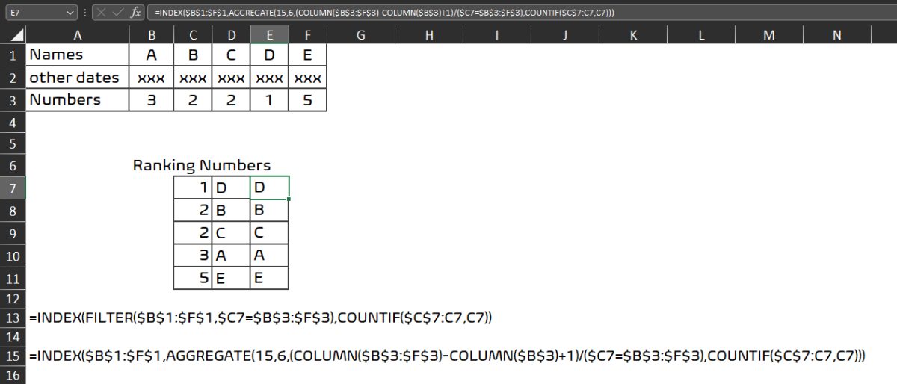The height and width of the screenshot is (384, 897).
Task: Select row 16 header
Action: coord(13,374)
